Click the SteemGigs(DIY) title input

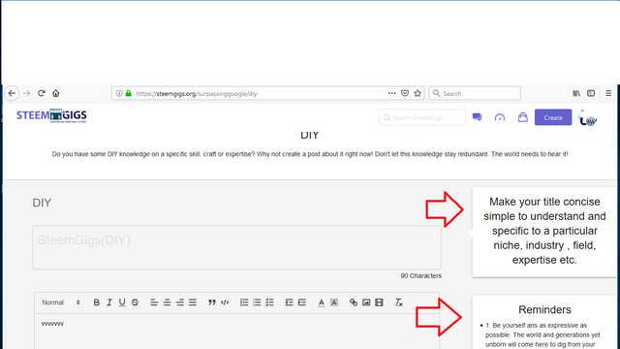point(236,248)
